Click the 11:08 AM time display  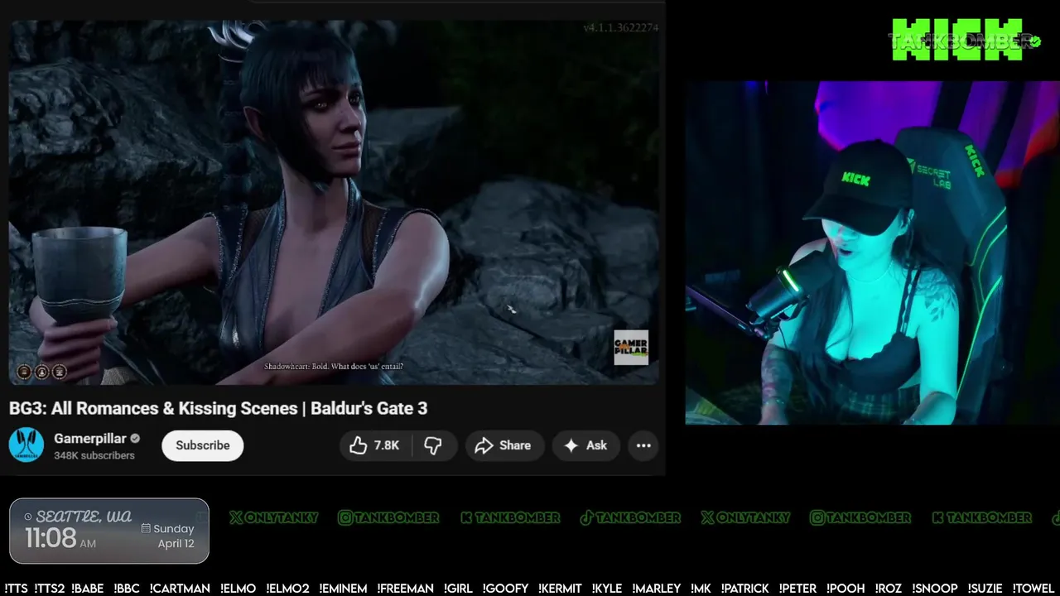(x=60, y=539)
